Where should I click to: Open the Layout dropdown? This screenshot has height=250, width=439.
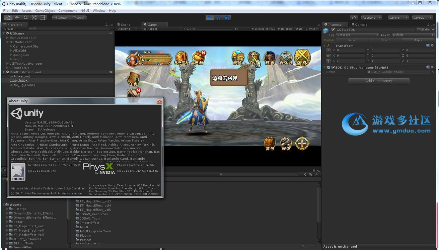coord(422,18)
